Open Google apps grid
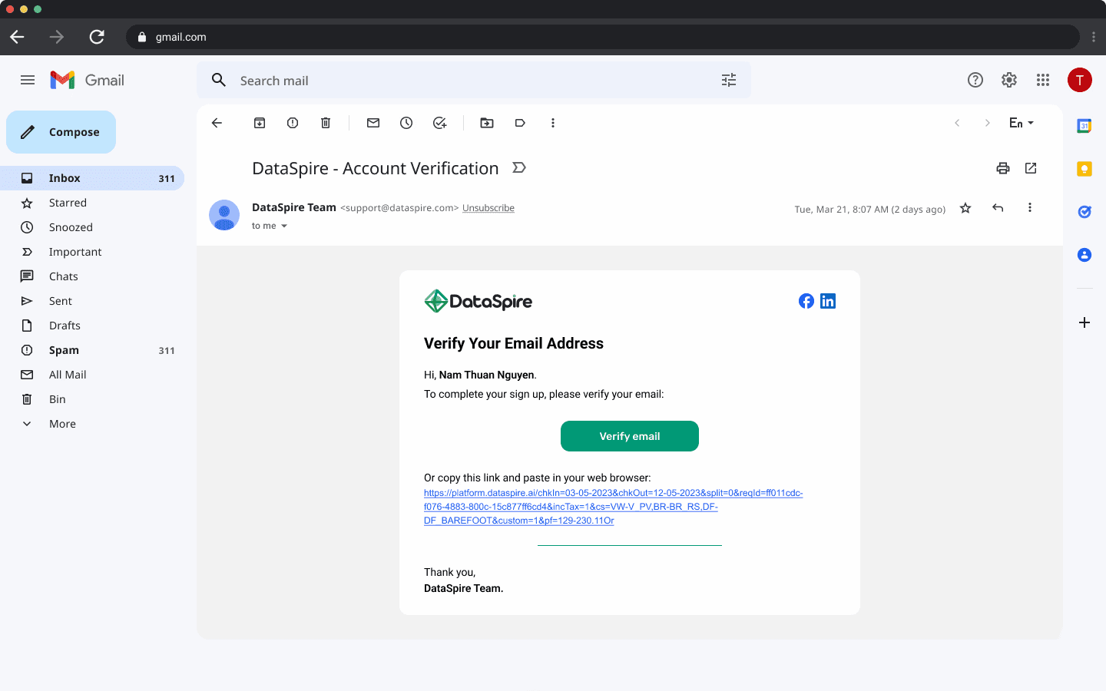 [x=1043, y=80]
